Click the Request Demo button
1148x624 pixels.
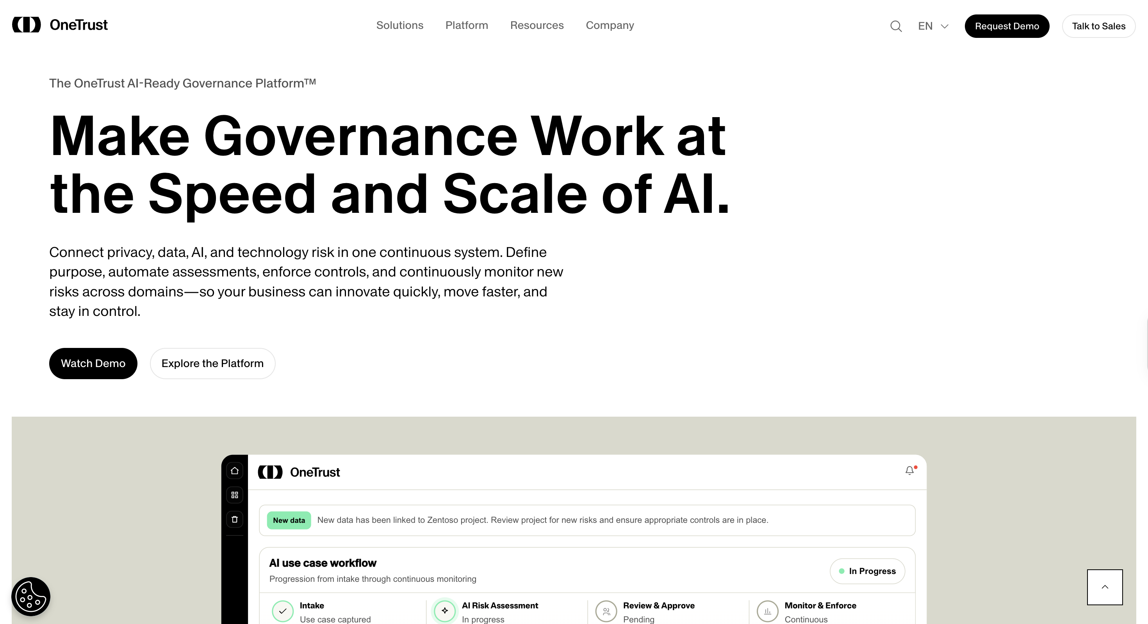click(1007, 26)
